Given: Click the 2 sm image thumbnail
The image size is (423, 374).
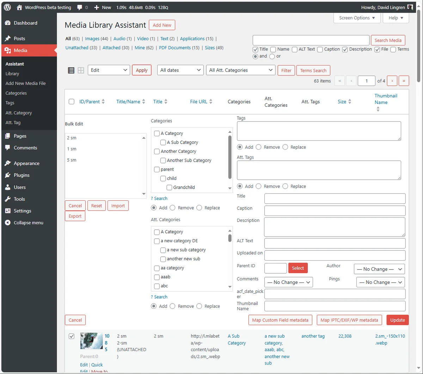Looking at the screenshot, I should click(91, 341).
